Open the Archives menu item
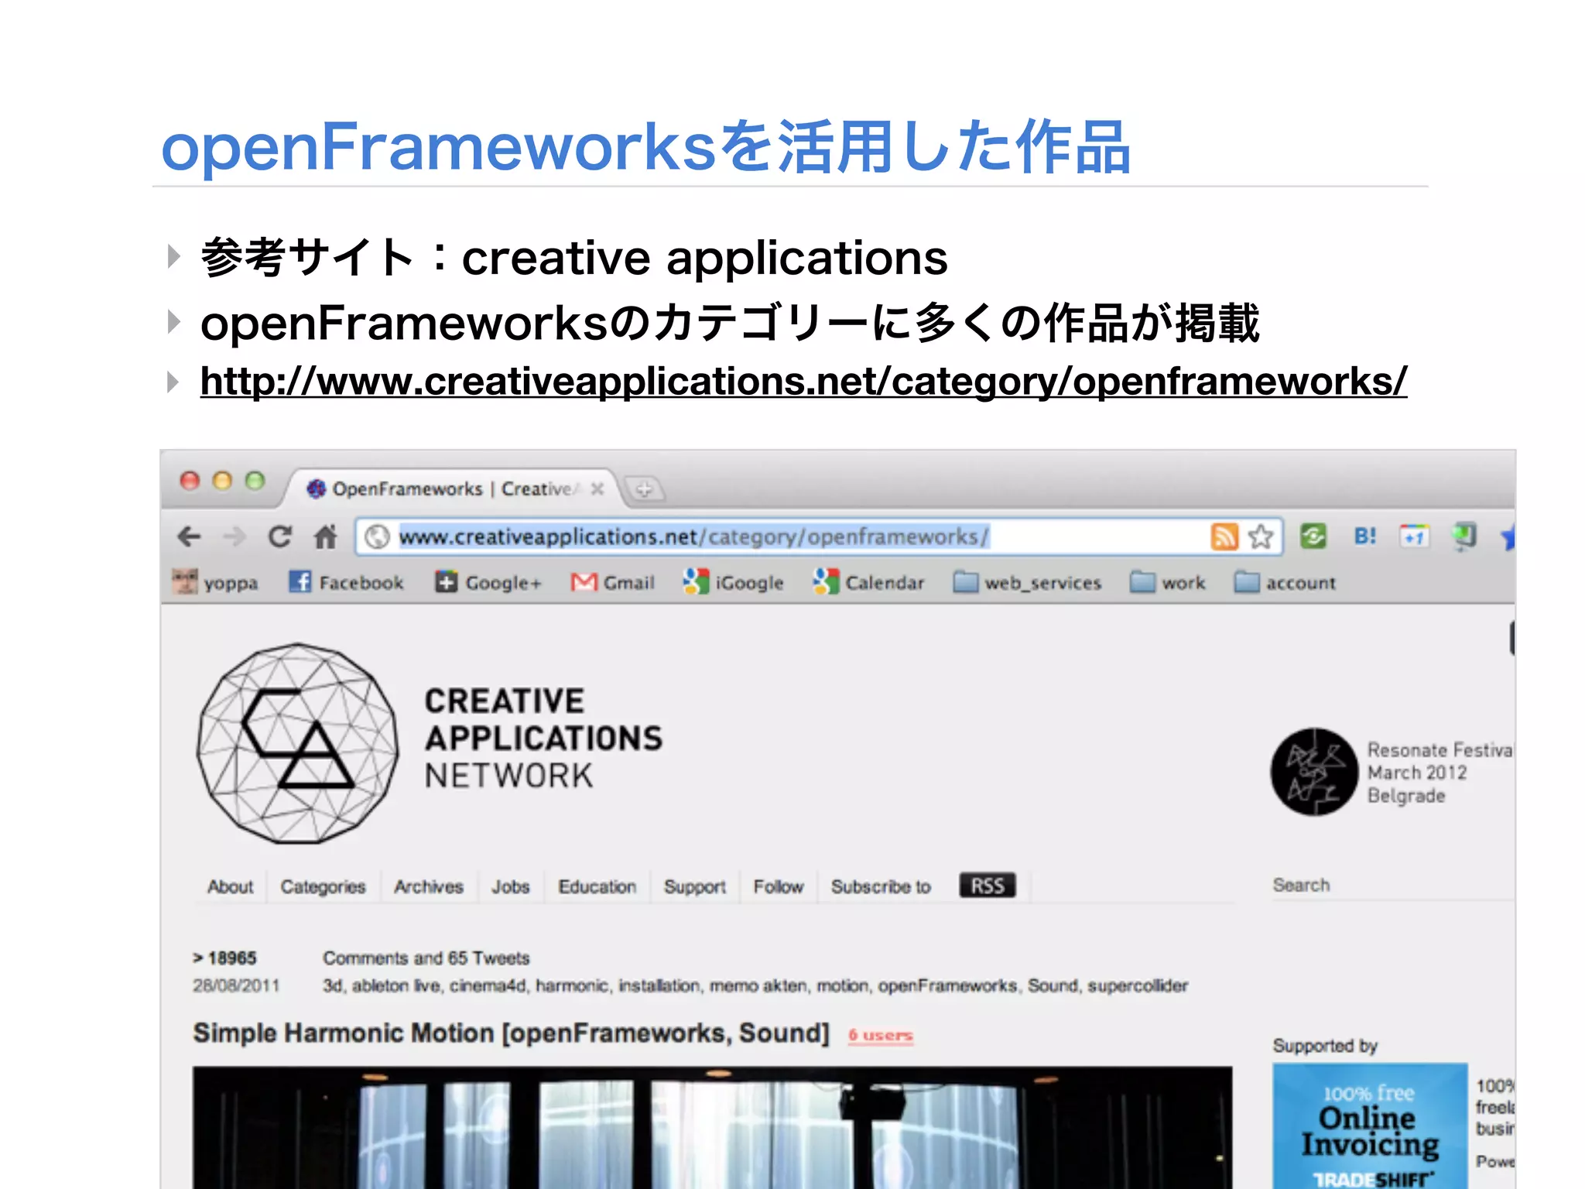The height and width of the screenshot is (1189, 1585). pyautogui.click(x=428, y=886)
